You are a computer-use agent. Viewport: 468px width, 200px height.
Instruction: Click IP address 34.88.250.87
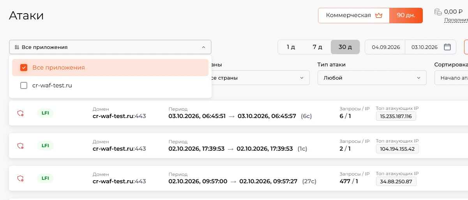(396, 181)
